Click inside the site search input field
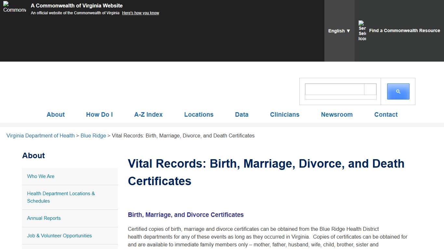Screen dimensions: 444x249 334,89
